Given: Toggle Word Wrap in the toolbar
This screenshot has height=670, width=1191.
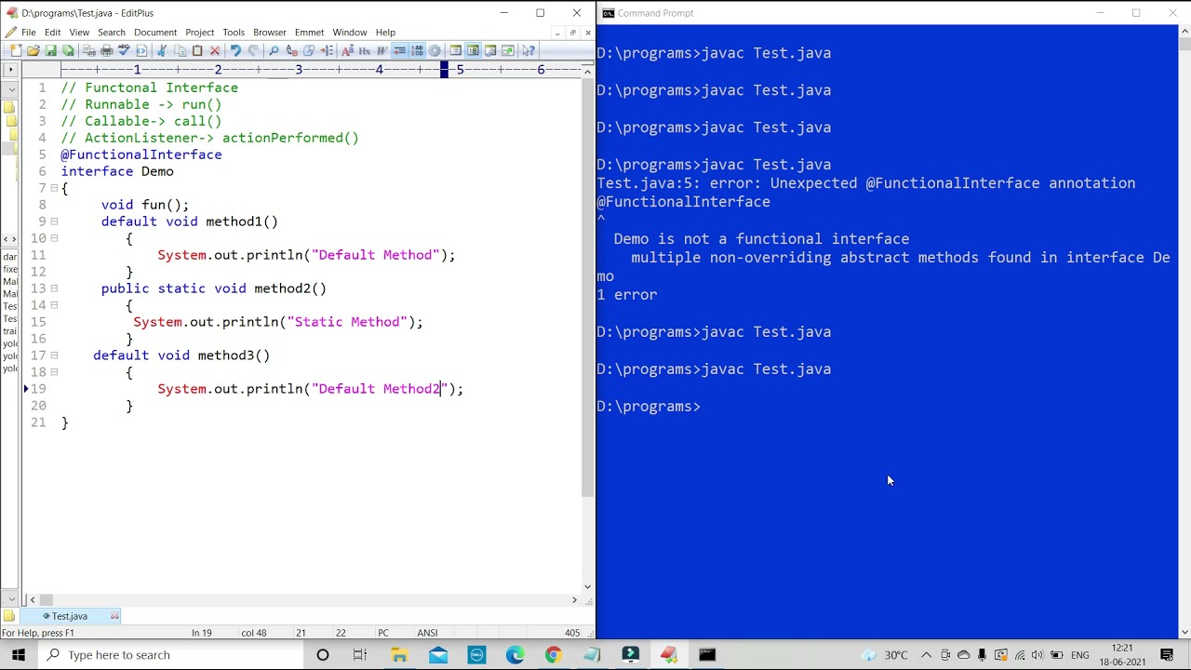Looking at the screenshot, I should coord(382,50).
